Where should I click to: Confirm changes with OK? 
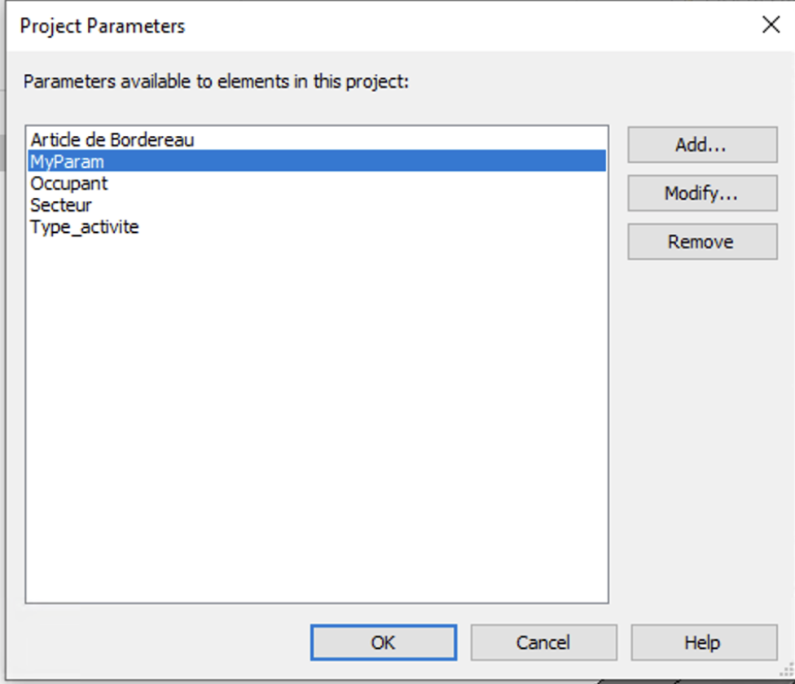[383, 642]
